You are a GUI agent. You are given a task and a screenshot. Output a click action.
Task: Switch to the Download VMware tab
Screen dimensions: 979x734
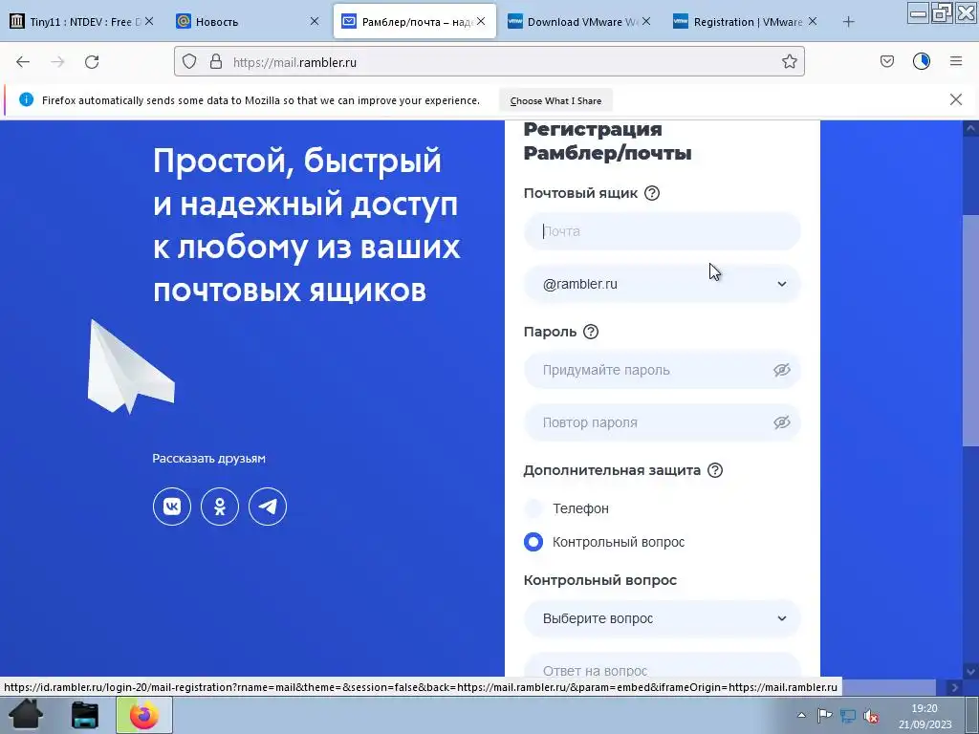click(x=580, y=22)
